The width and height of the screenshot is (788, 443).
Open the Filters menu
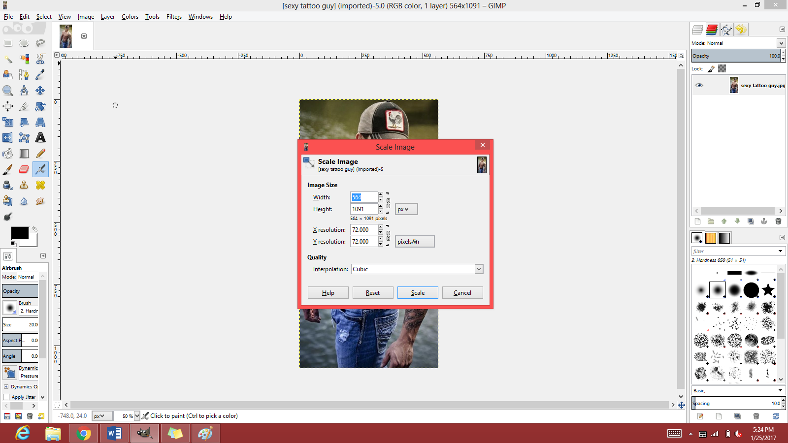pos(174,16)
